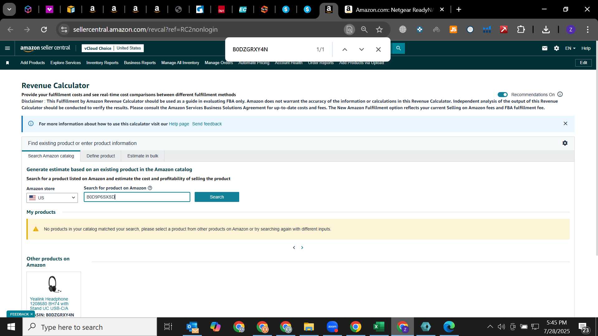The height and width of the screenshot is (336, 598).
Task: Click the teal Seller Central search icon
Action: click(398, 48)
